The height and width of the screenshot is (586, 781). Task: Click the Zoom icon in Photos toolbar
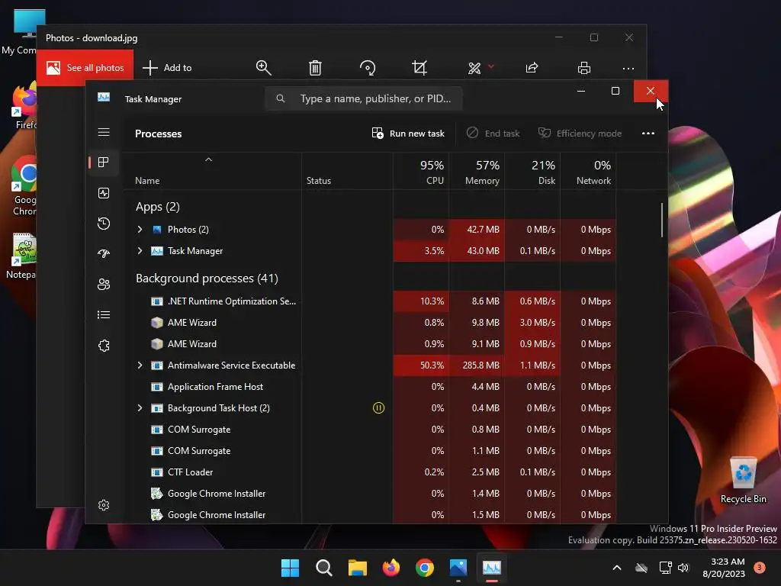click(263, 67)
